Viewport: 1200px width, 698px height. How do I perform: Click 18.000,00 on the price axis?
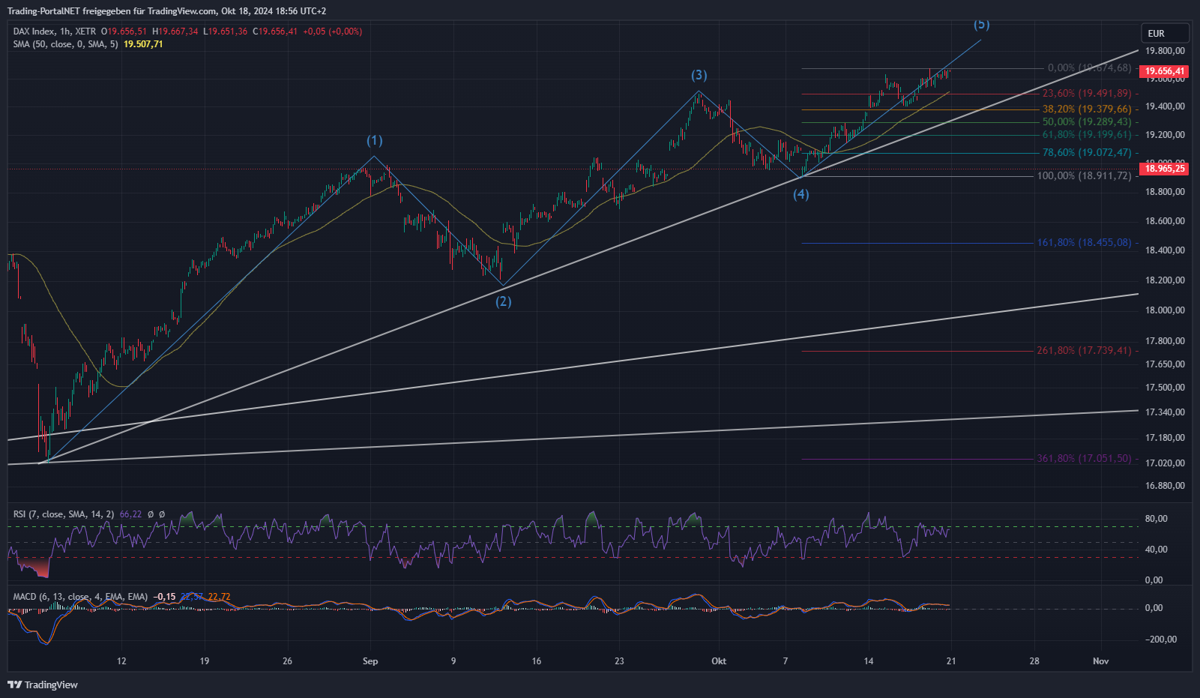tap(1166, 310)
